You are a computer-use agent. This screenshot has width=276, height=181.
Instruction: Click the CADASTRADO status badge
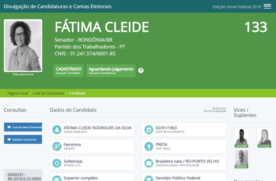(x=69, y=70)
